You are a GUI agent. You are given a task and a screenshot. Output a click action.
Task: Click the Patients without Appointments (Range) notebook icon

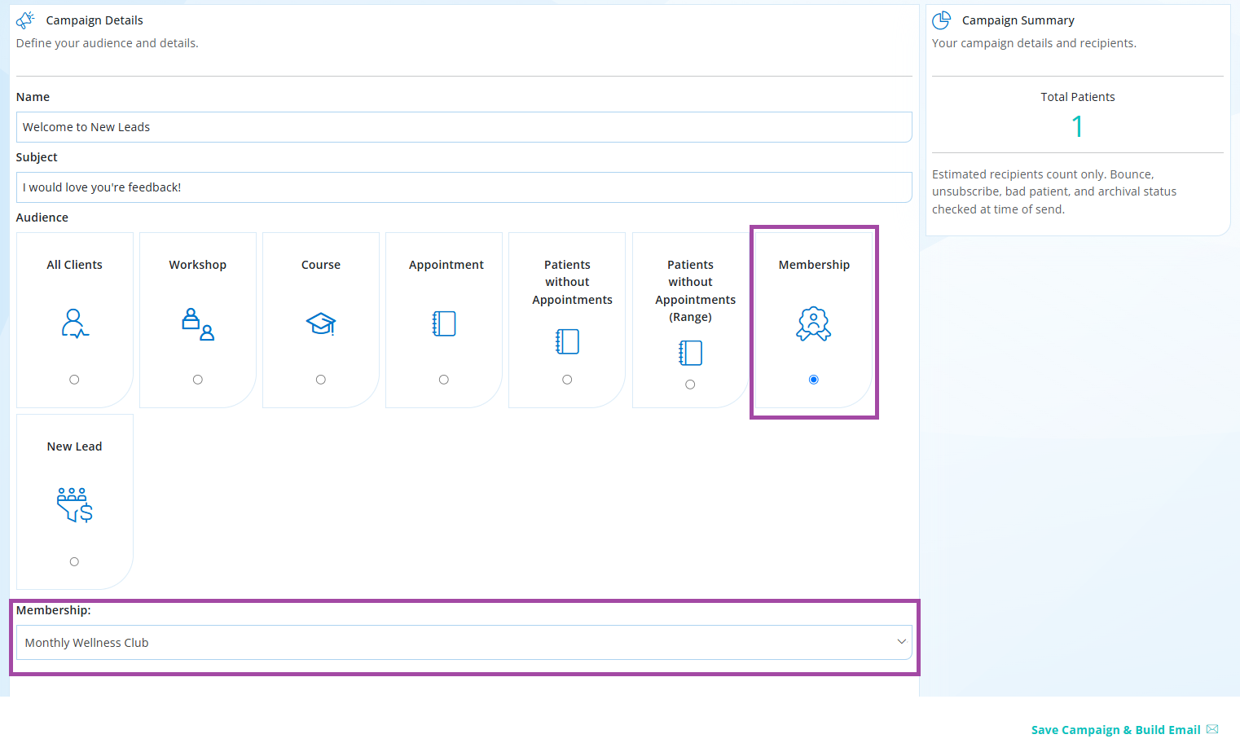coord(690,353)
